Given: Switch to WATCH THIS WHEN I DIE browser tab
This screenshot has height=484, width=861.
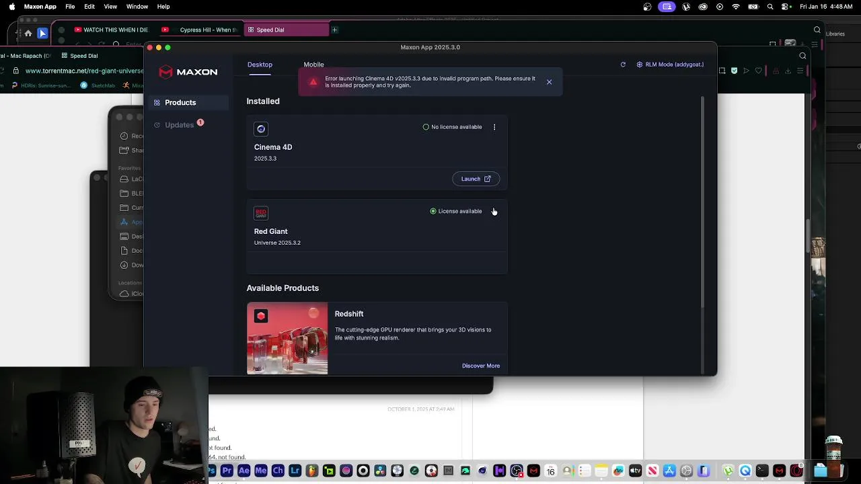Looking at the screenshot, I should coord(111,30).
